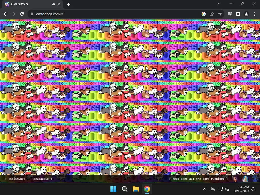
Task: Click the OneDrive cloud tray icon
Action: pos(213,189)
